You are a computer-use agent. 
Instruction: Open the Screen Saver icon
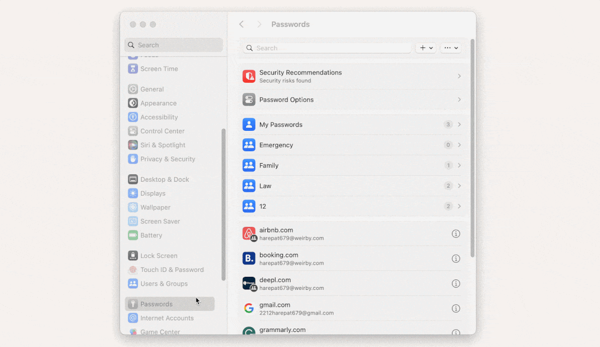pos(132,221)
